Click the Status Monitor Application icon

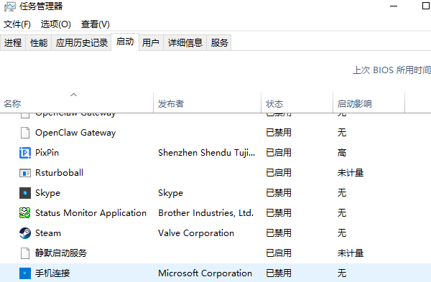tap(25, 213)
